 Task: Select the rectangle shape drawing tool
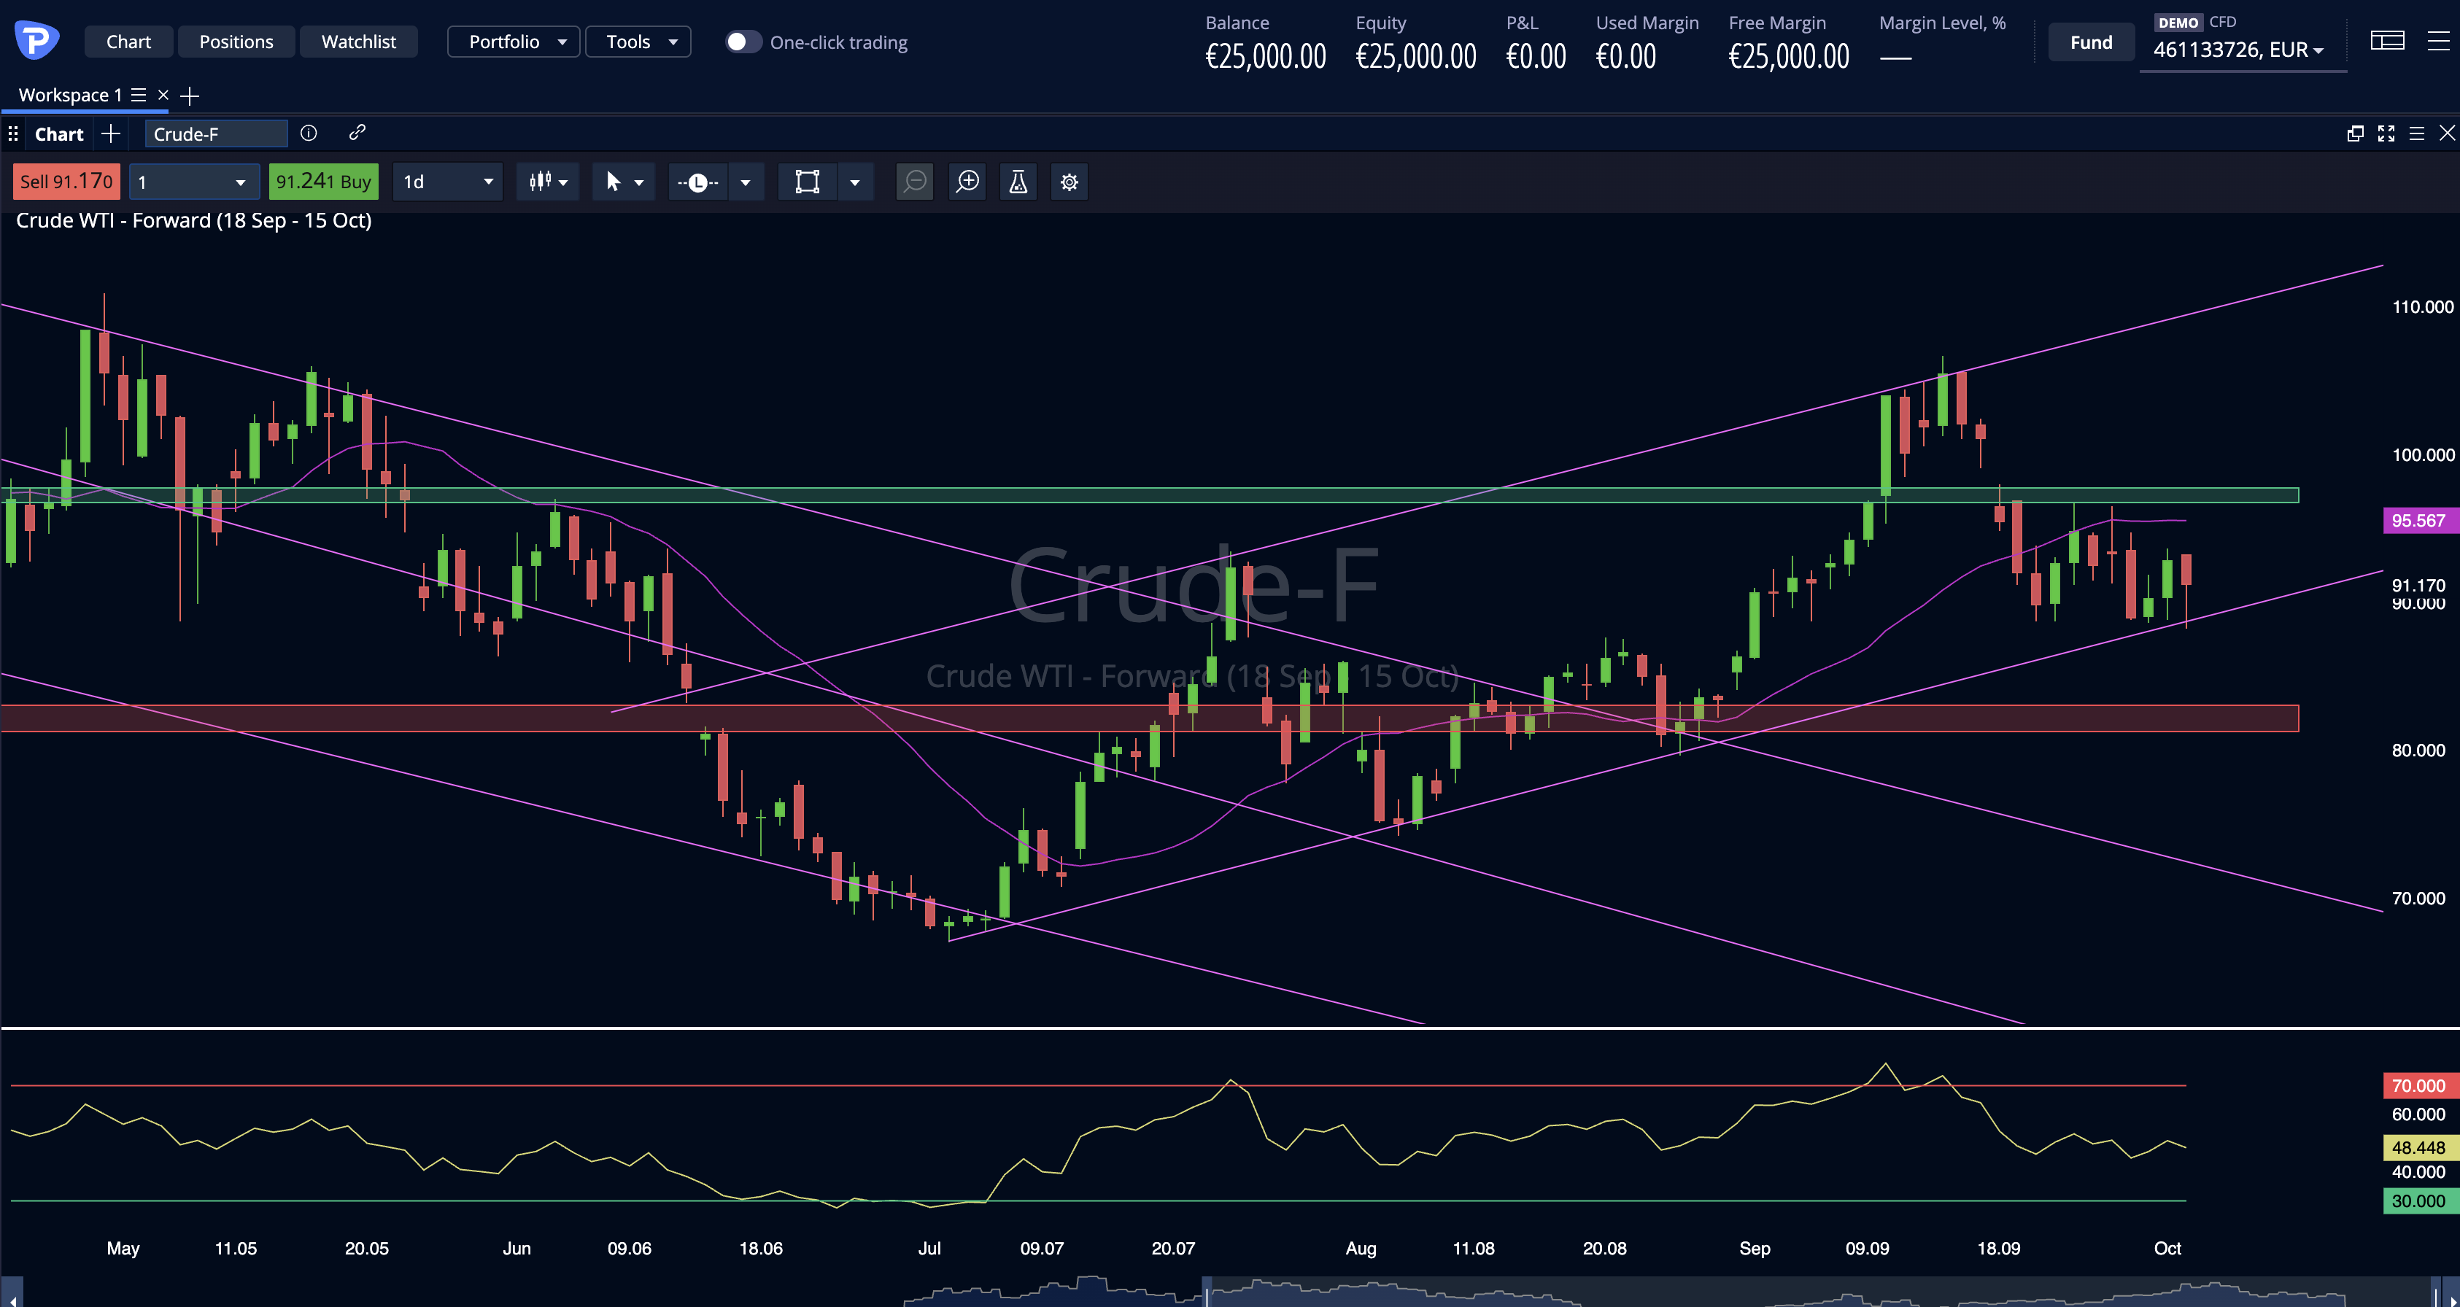[x=808, y=182]
